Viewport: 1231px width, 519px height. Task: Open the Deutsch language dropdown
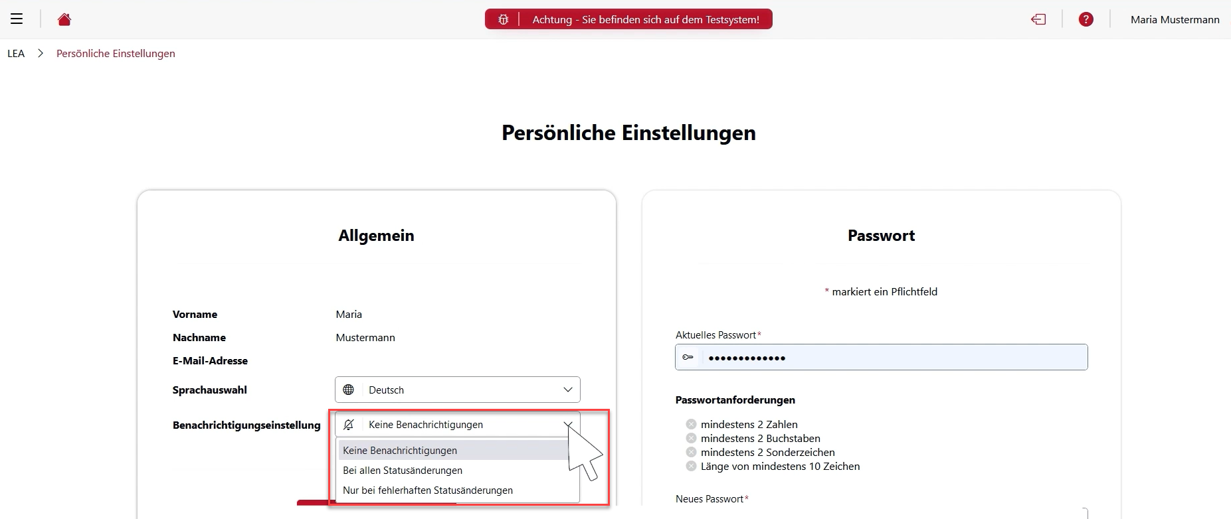[458, 390]
